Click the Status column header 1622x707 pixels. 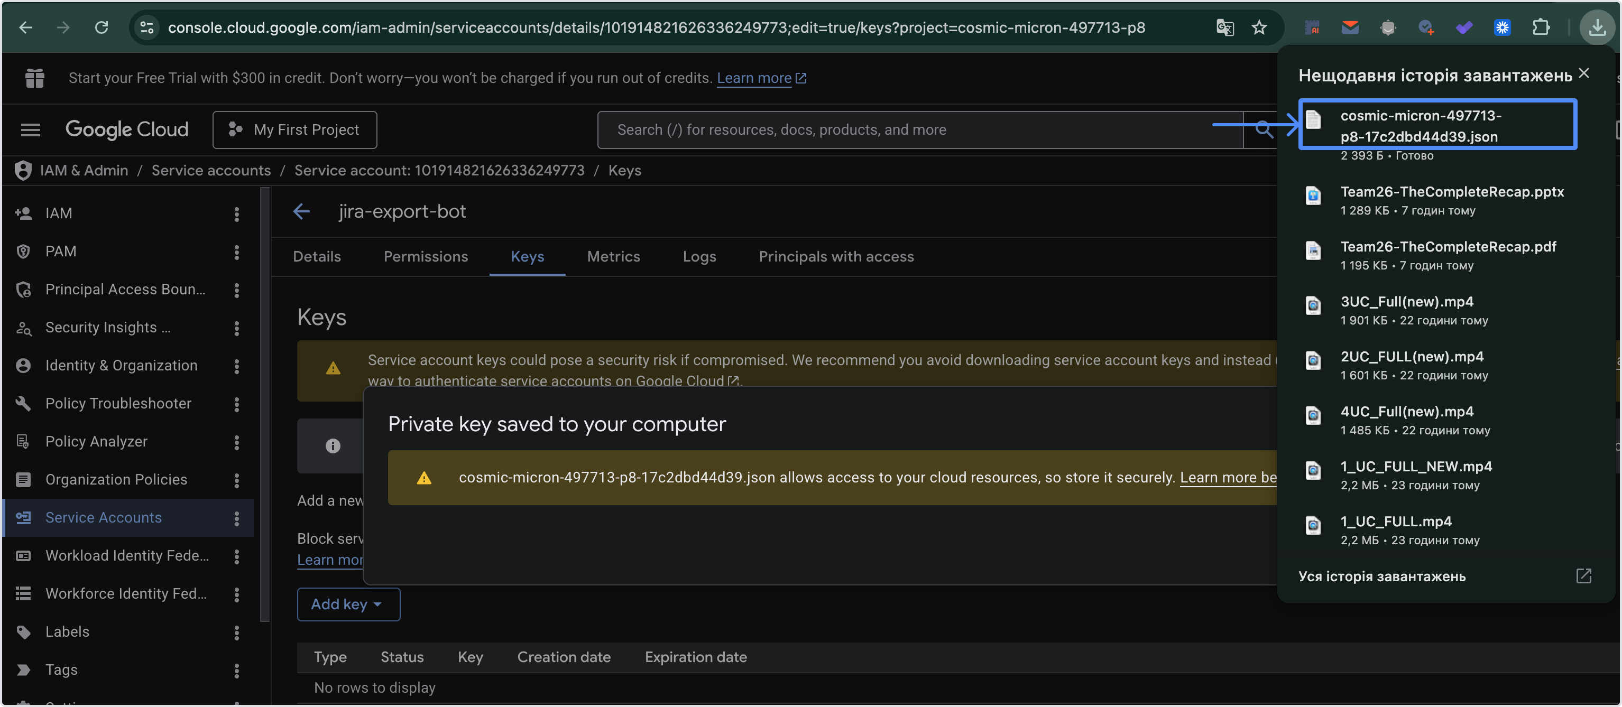point(402,657)
